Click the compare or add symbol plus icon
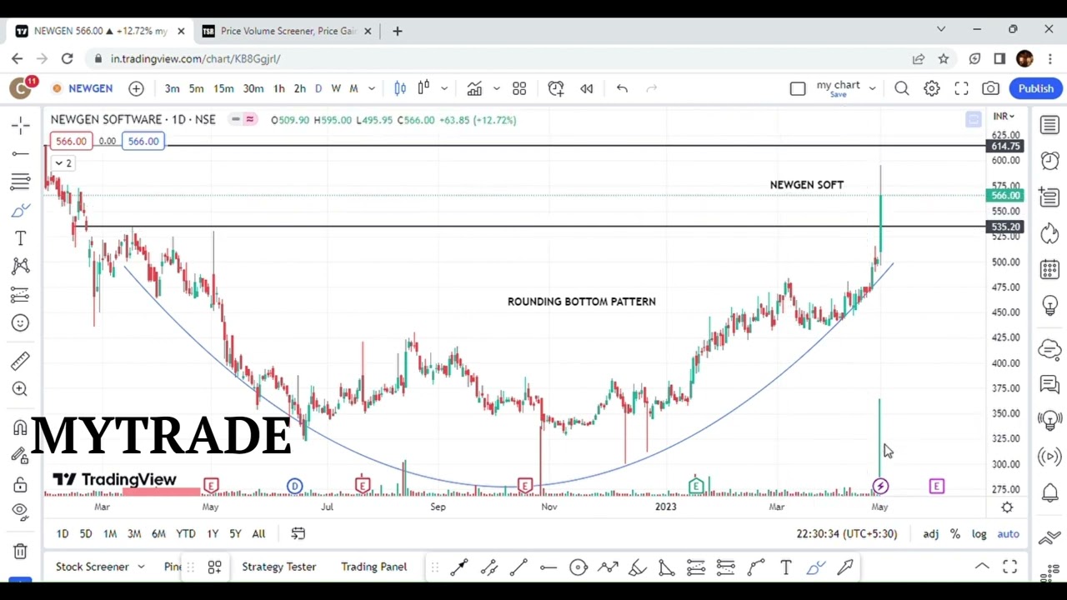 tap(136, 88)
